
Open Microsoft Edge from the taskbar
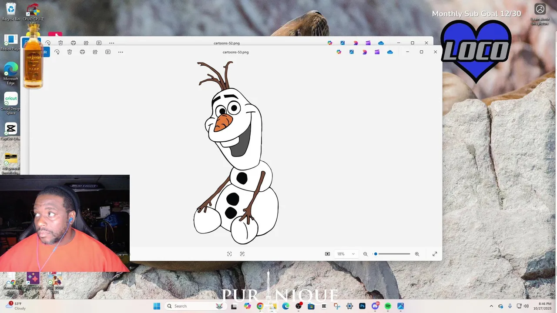(x=285, y=306)
